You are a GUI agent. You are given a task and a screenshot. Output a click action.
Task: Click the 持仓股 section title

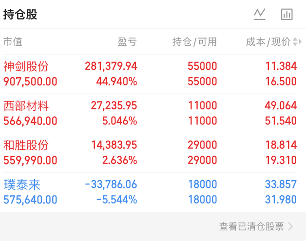pos(20,15)
